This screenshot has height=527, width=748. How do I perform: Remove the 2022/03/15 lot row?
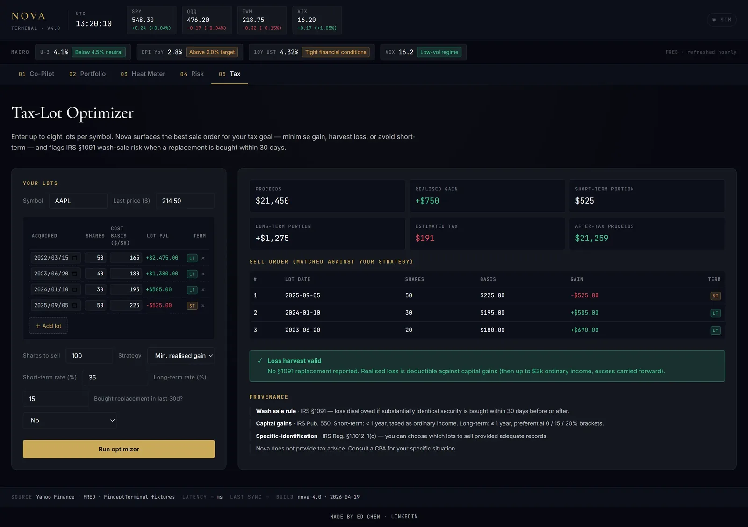click(x=203, y=258)
